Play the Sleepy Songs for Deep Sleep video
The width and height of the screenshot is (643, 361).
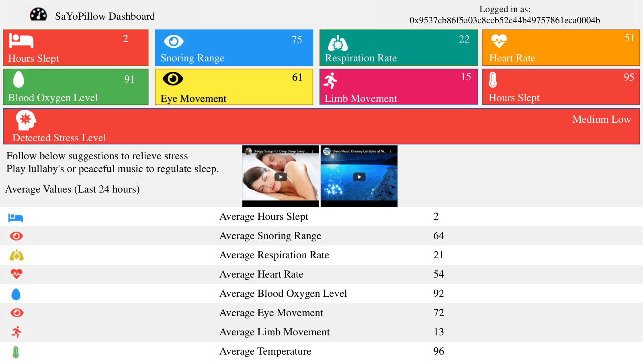pyautogui.click(x=281, y=177)
